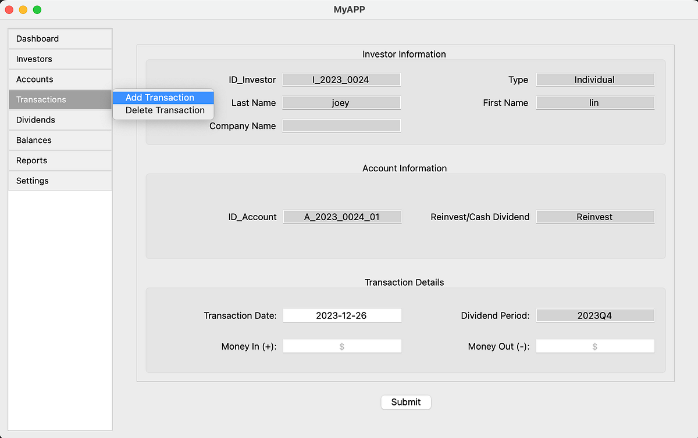Click the Transaction Date field showing 2023-12-26

[x=341, y=315]
